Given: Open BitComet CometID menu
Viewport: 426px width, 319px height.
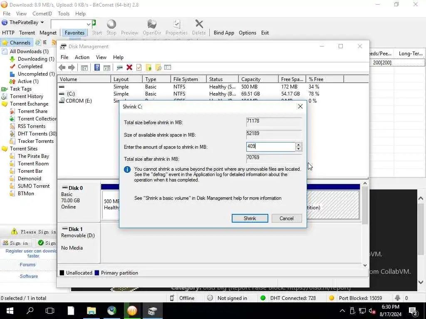Looking at the screenshot, I should (42, 14).
